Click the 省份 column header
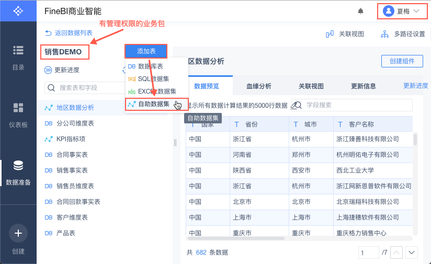This screenshot has width=431, height=264. click(259, 124)
